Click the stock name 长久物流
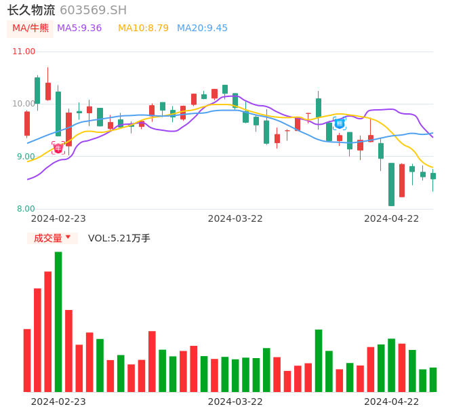This screenshot has height=411, width=465. (x=31, y=10)
